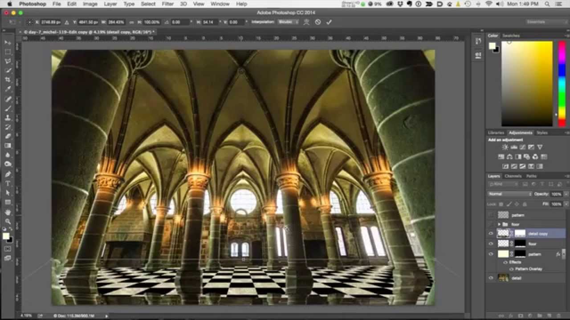Open the Apple menu
The image size is (570, 320).
9,4
